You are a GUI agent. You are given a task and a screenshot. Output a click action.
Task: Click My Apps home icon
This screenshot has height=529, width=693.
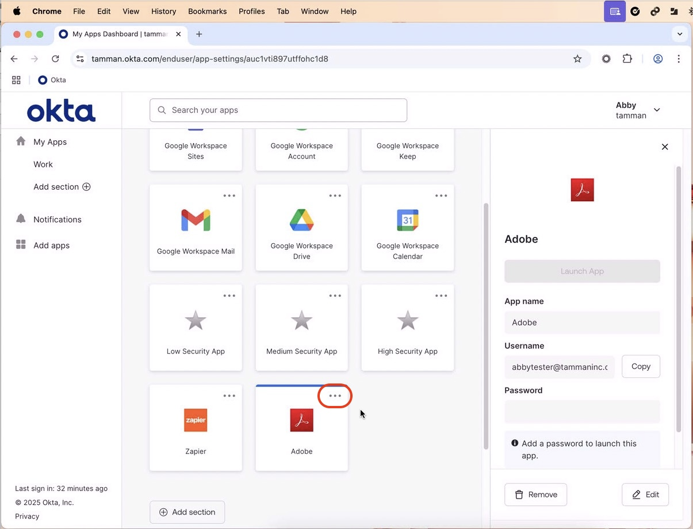click(21, 141)
